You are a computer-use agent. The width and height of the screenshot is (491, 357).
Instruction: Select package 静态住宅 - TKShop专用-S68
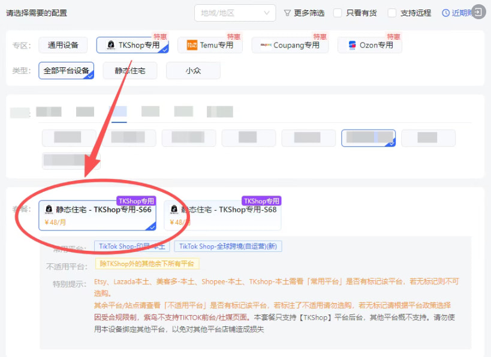coord(222,215)
